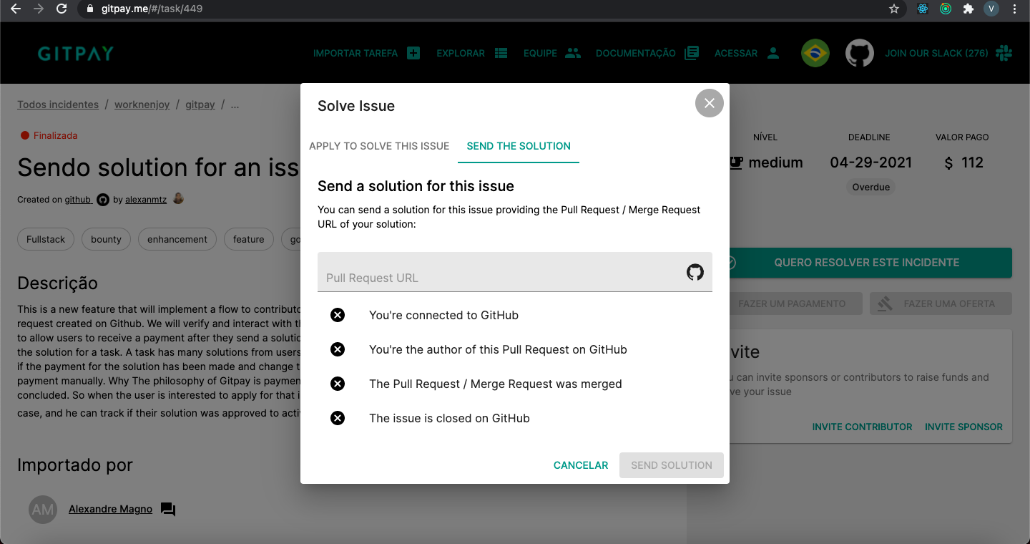The height and width of the screenshot is (544, 1030).
Task: Open Importar Tarefa in the header
Action: tap(367, 53)
